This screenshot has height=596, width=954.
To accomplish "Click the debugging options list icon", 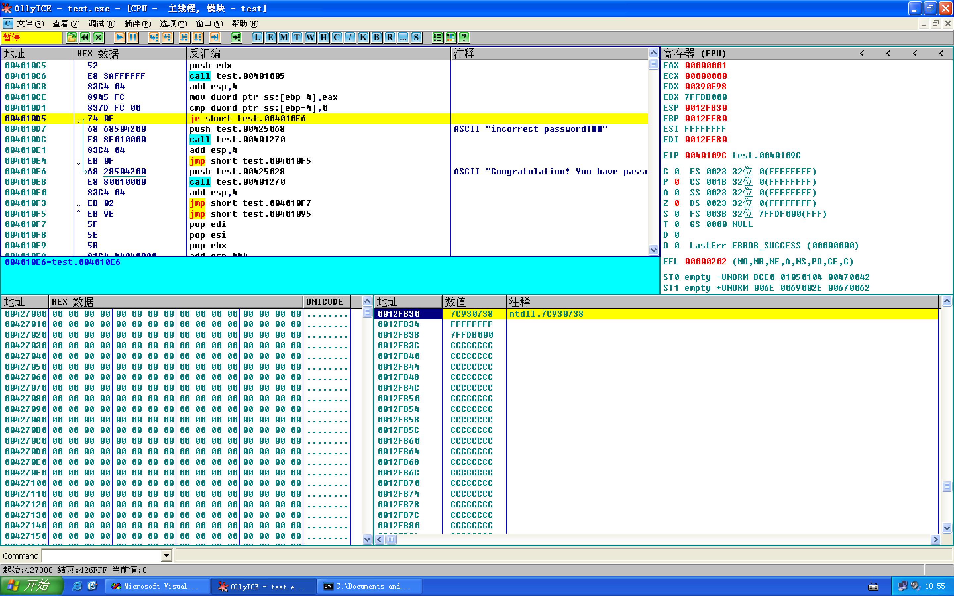I will (x=438, y=37).
